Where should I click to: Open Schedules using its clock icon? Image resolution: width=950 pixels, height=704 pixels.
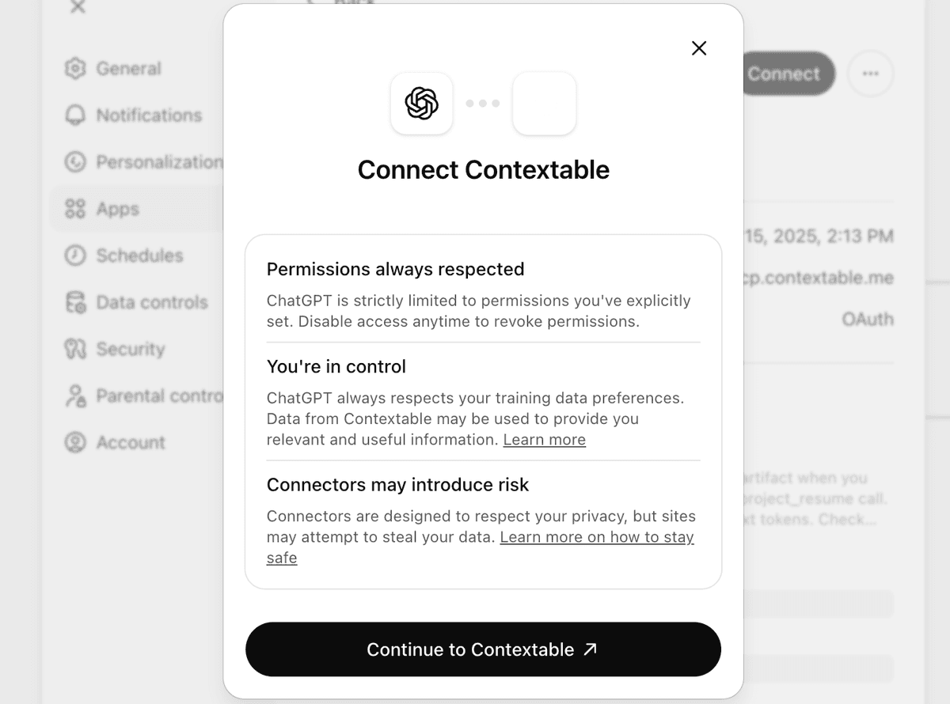click(74, 255)
